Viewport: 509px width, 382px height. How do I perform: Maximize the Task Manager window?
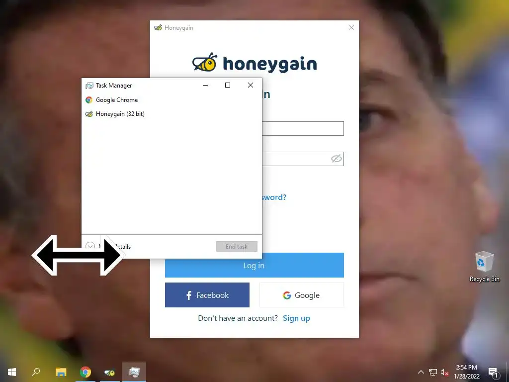click(x=228, y=85)
